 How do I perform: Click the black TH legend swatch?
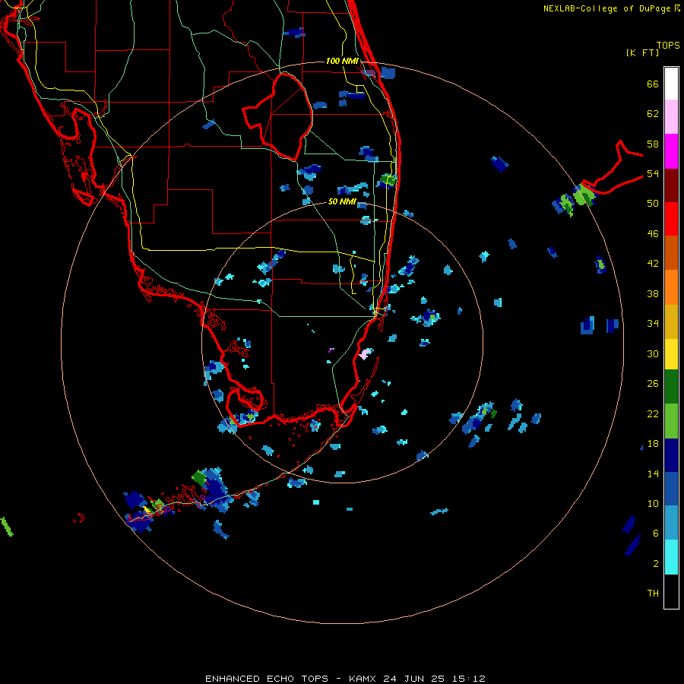[671, 591]
